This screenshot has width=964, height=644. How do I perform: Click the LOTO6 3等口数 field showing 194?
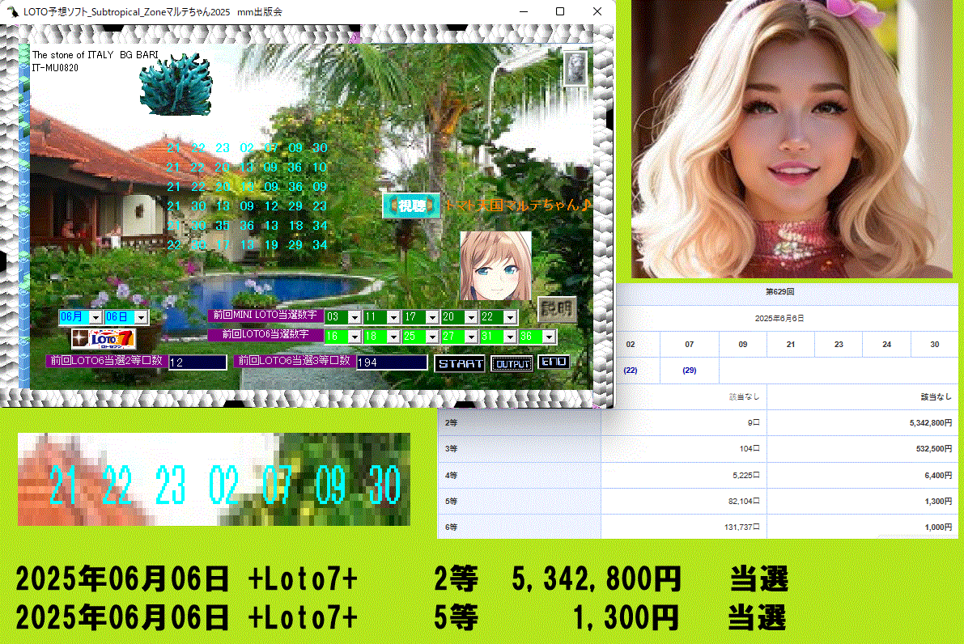click(x=392, y=362)
